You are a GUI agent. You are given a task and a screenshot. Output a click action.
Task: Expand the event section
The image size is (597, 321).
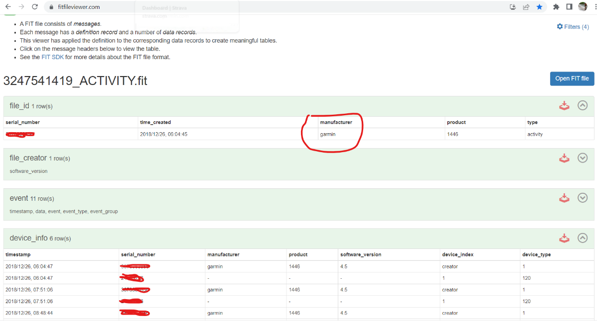(583, 198)
